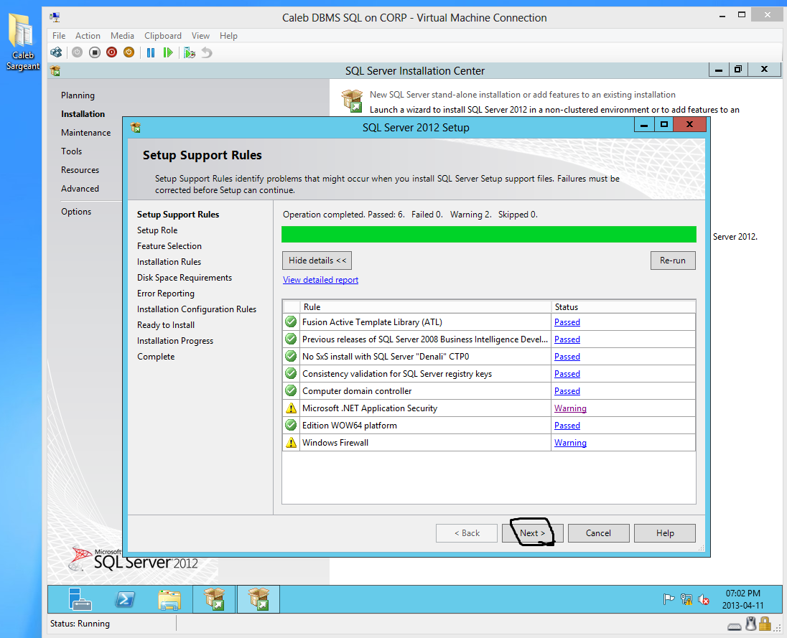Open Passed status for Consistency validation rule

point(567,374)
